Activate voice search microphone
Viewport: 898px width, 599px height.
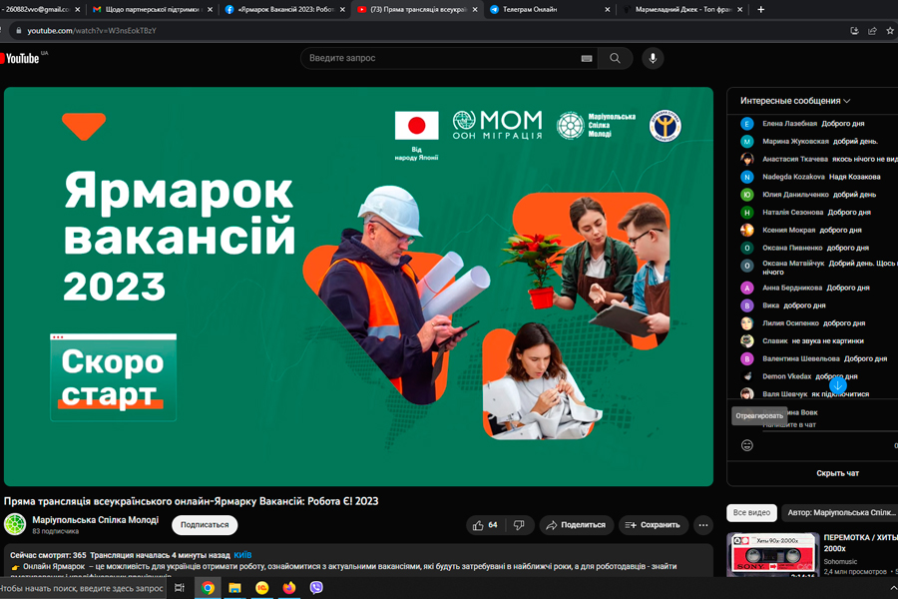click(653, 58)
